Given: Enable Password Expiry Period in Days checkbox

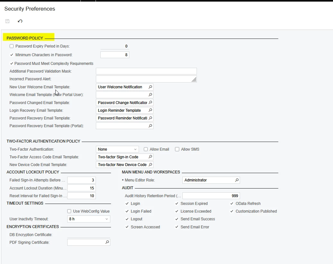Looking at the screenshot, I should pyautogui.click(x=12, y=46).
